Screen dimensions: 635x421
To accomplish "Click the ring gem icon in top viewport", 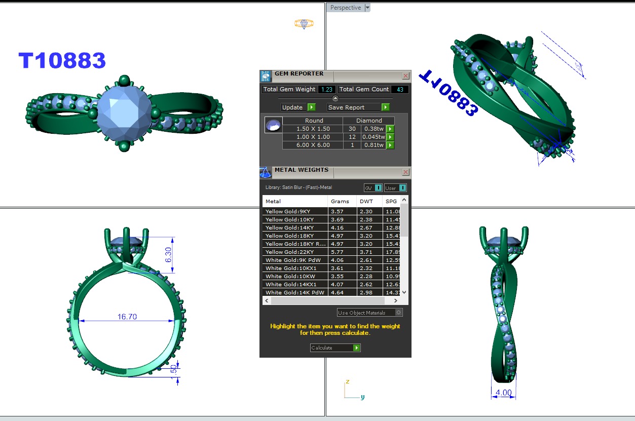I will click(304, 24).
